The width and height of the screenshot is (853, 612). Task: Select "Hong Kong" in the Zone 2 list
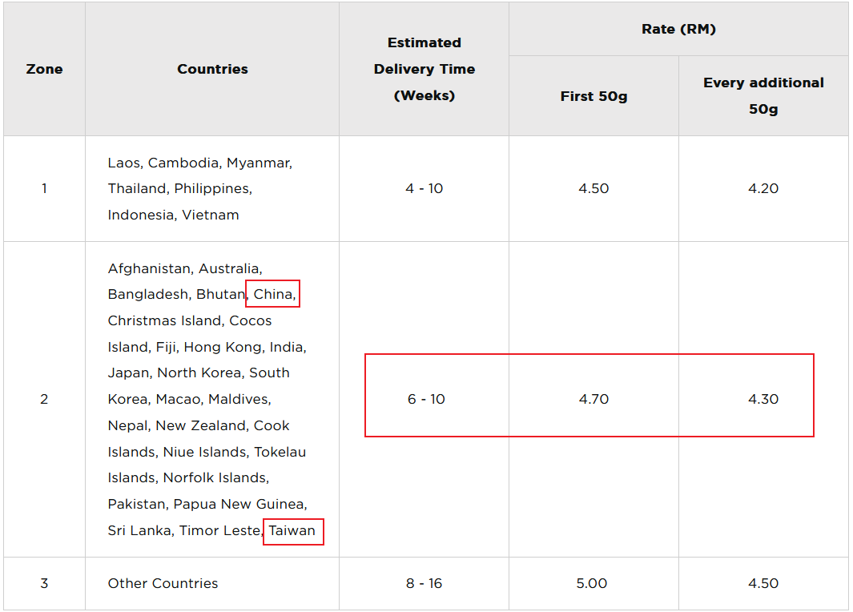pyautogui.click(x=223, y=347)
